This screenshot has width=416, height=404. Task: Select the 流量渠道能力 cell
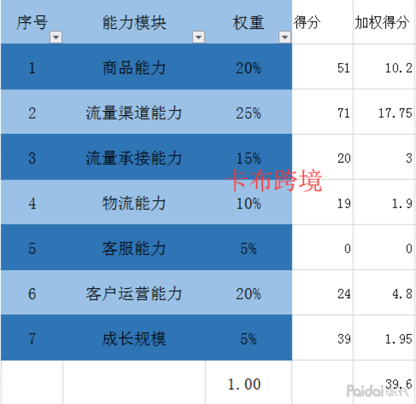pos(134,113)
